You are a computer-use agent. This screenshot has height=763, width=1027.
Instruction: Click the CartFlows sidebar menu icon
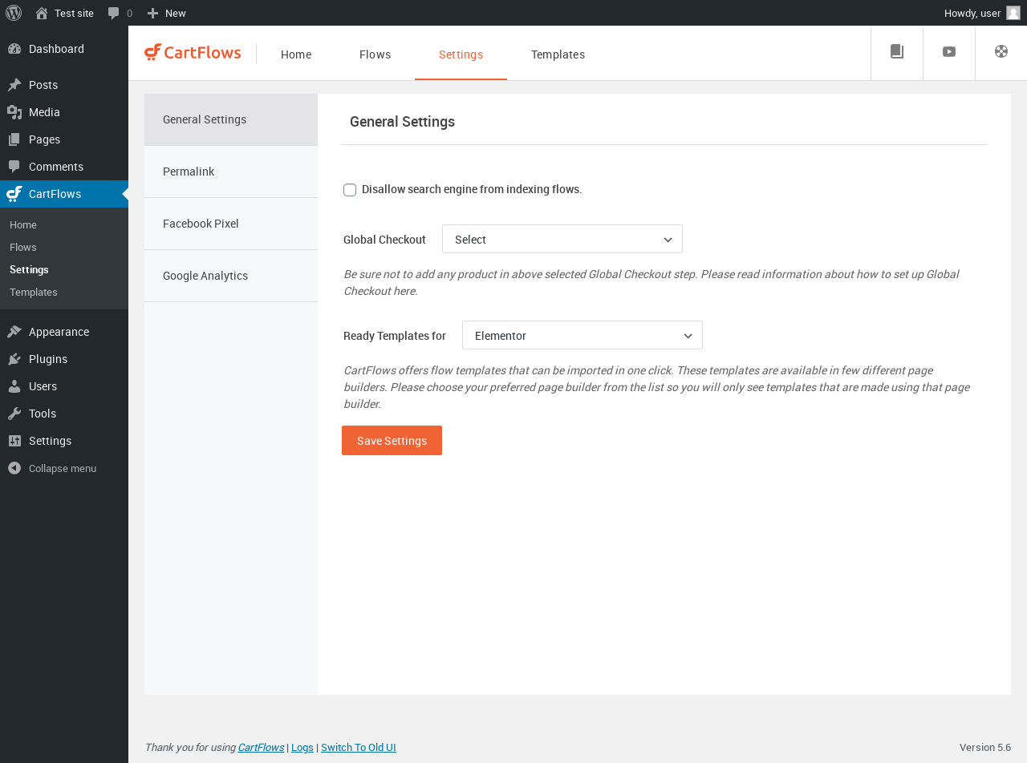(x=14, y=194)
